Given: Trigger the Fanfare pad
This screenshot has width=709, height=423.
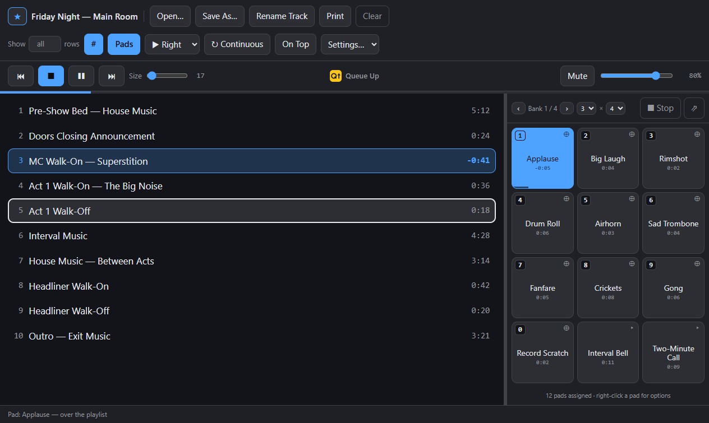Looking at the screenshot, I should [542, 288].
